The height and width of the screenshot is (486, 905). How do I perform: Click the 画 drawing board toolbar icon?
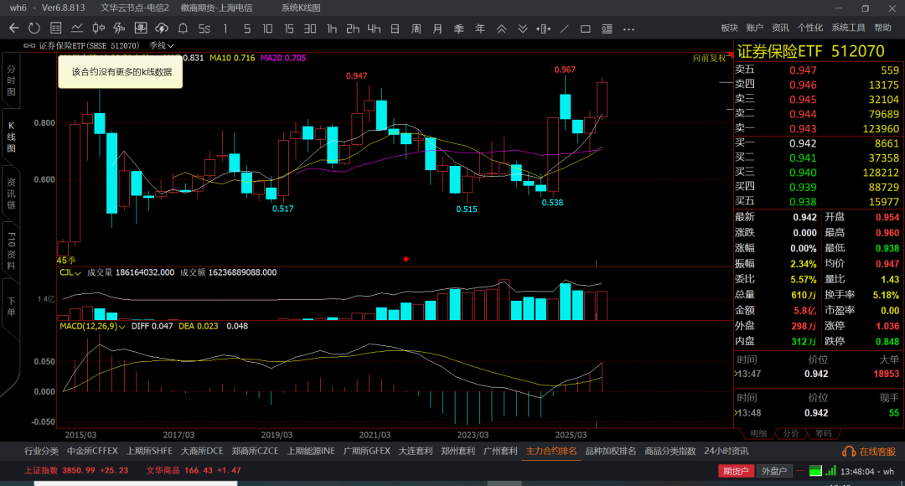[x=140, y=28]
